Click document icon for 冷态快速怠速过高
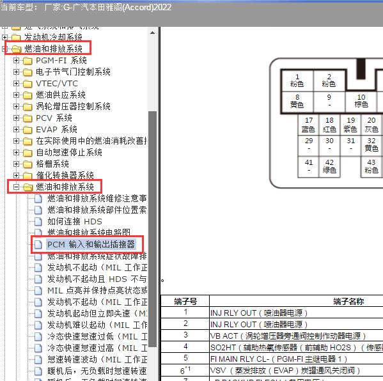 tap(38, 348)
